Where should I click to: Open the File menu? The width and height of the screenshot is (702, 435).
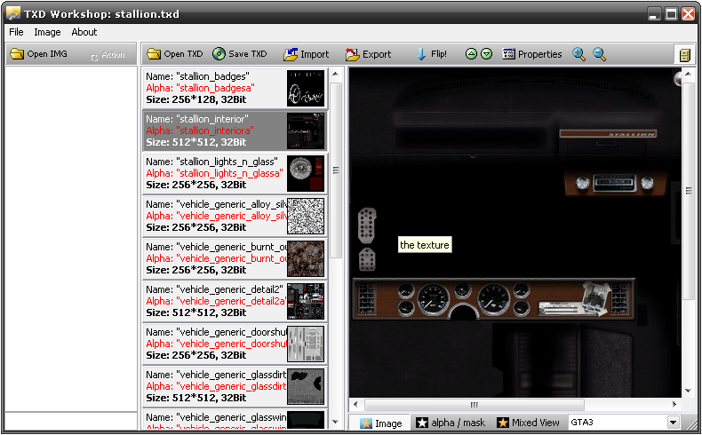tap(16, 32)
